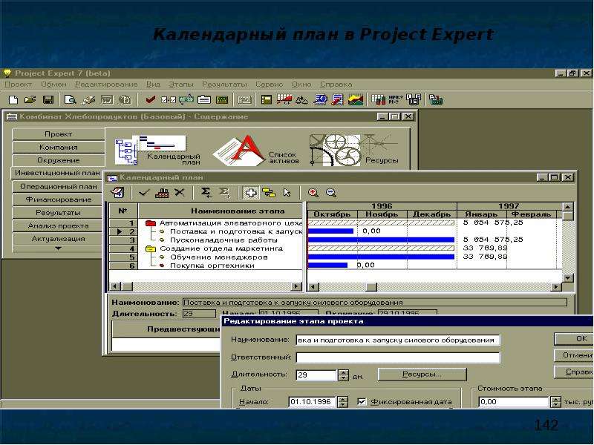The width and height of the screenshot is (594, 445).
Task: Toggle the Фиксированная дата checkbox
Action: (x=362, y=401)
